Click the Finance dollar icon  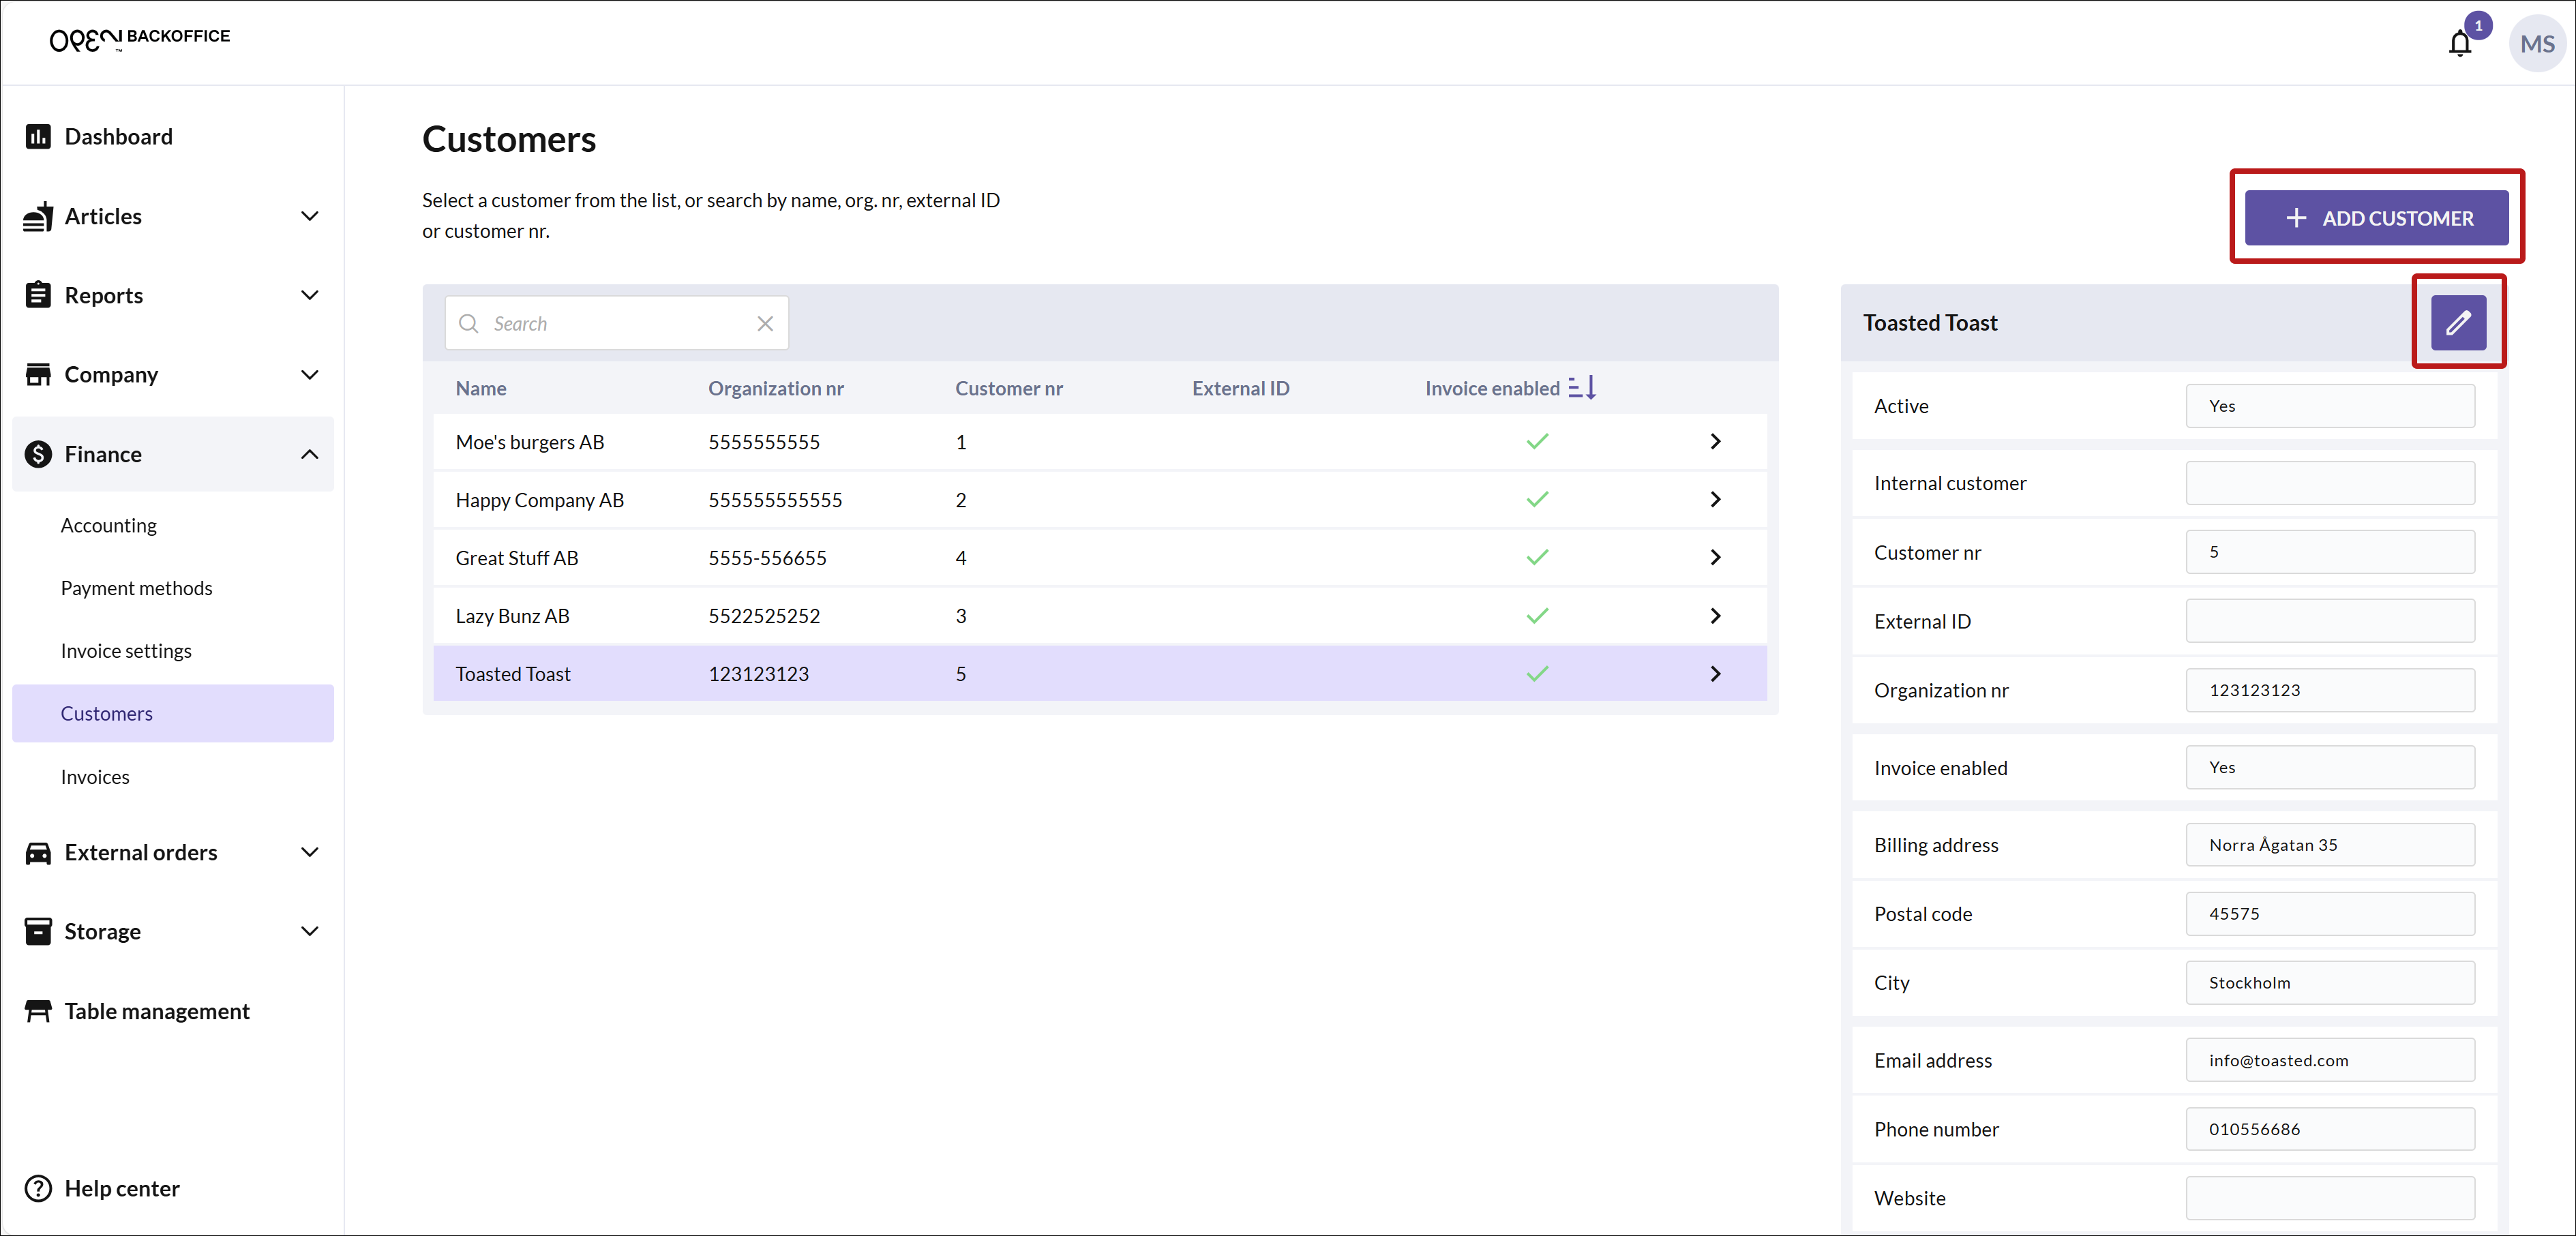tap(38, 454)
